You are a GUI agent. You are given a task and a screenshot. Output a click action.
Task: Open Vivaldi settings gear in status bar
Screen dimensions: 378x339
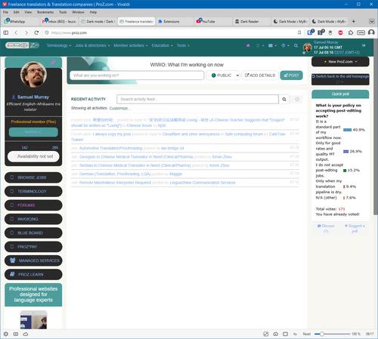(6, 334)
